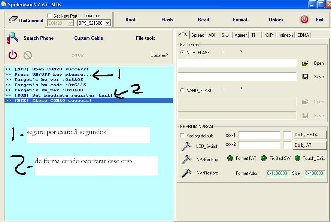Click the NAND_FLASH save floppy icon

(x=305, y=116)
